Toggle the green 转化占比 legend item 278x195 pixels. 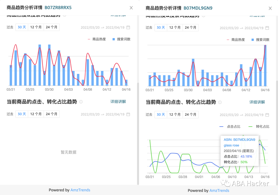pos(259,126)
